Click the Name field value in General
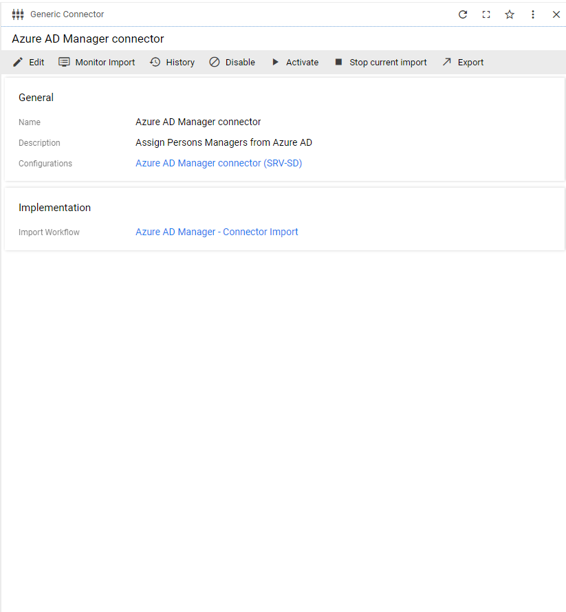The image size is (566, 612). pyautogui.click(x=198, y=122)
